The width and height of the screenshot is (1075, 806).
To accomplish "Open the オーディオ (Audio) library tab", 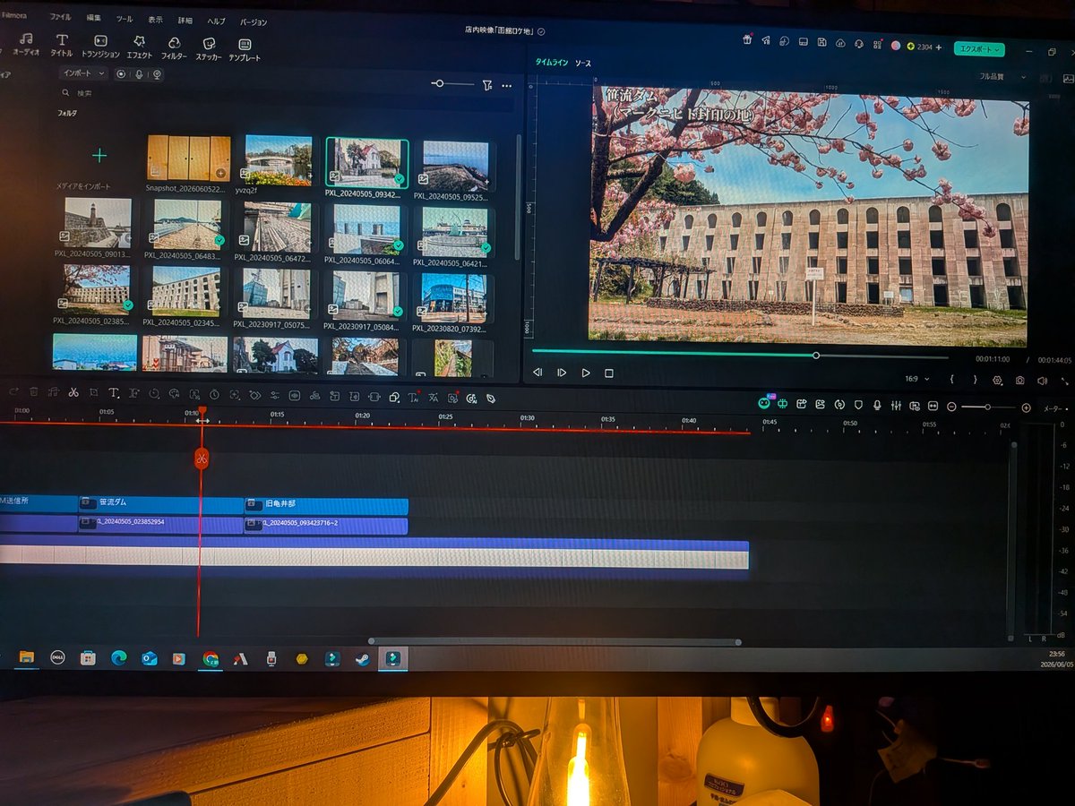I will (x=26, y=45).
